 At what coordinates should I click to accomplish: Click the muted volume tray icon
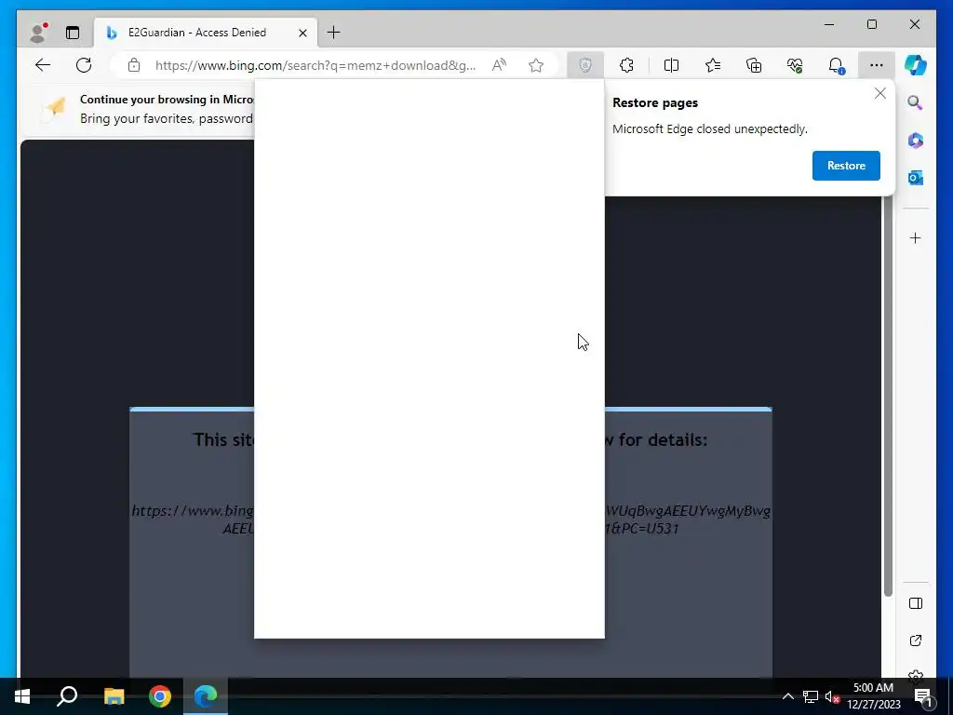tap(832, 696)
